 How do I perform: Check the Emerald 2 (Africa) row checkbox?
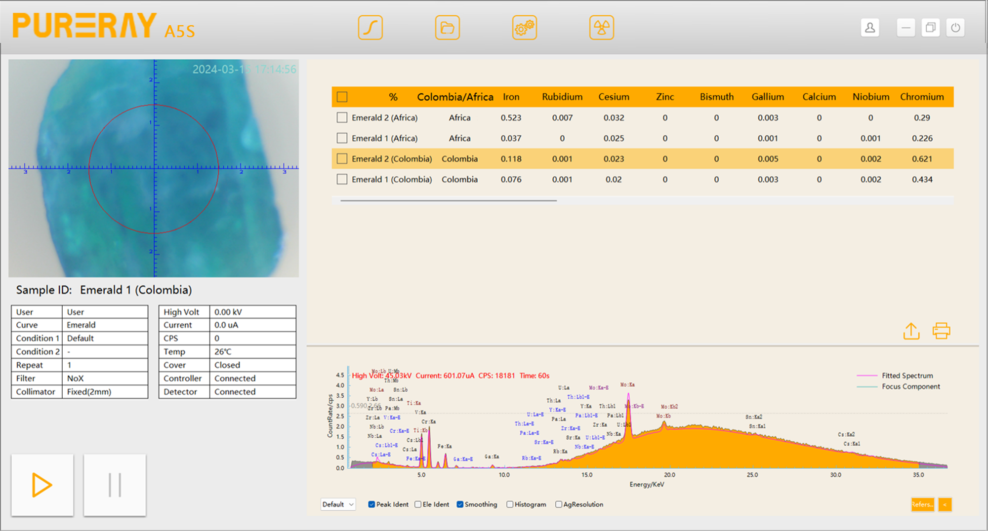point(342,117)
